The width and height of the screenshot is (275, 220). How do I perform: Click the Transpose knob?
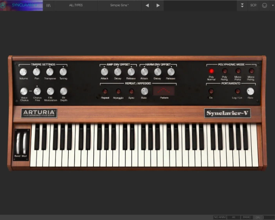pos(50,72)
